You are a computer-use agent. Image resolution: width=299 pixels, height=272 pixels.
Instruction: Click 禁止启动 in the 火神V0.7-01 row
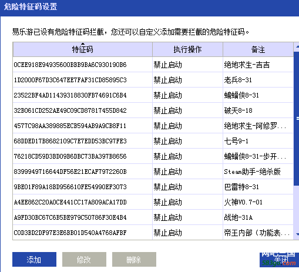tap(168, 202)
